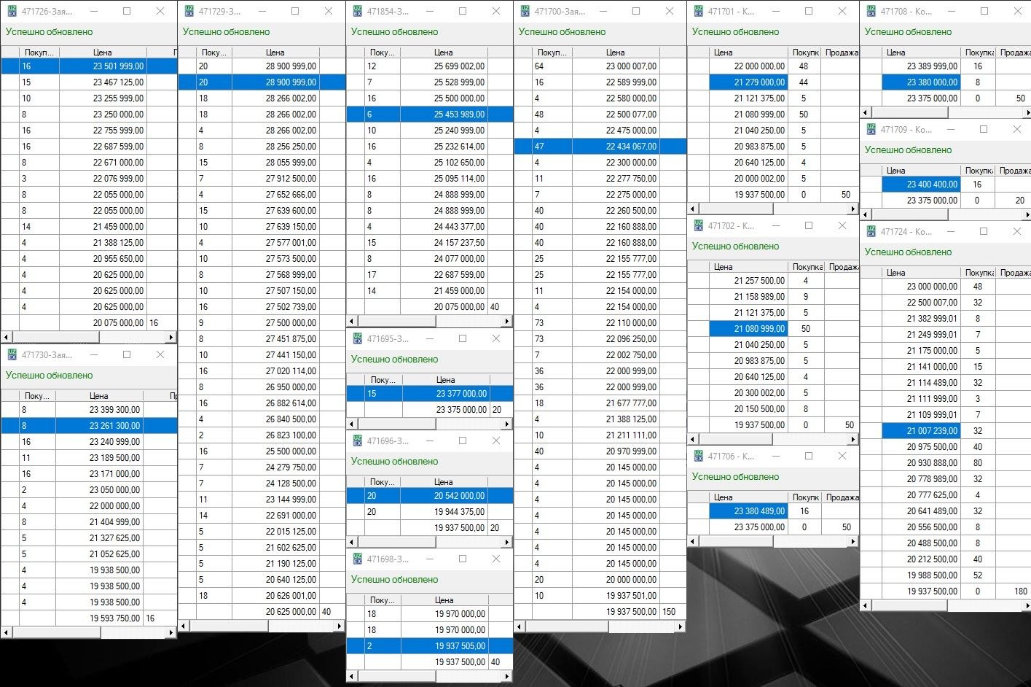This screenshot has width=1031, height=687.
Task: Close window 471709
Action: [1017, 130]
